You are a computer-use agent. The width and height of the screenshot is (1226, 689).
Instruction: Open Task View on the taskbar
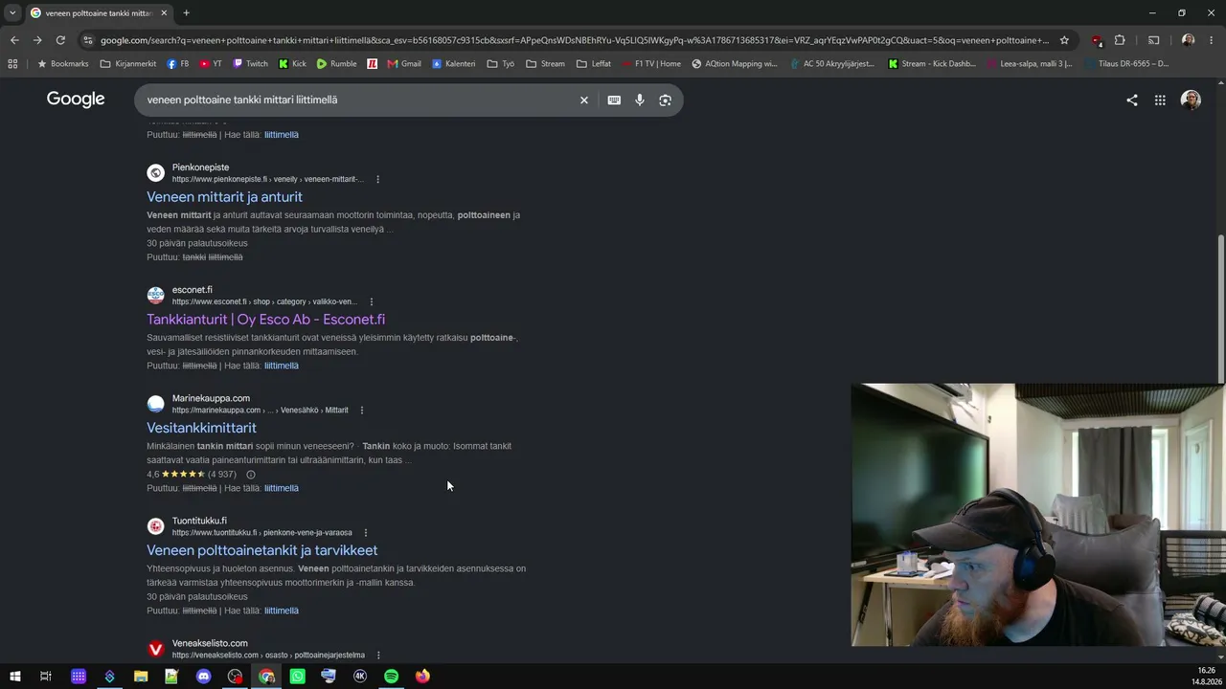tap(45, 677)
